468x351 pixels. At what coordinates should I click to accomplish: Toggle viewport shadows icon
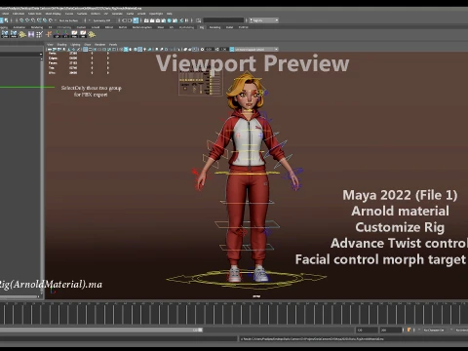[x=149, y=50]
